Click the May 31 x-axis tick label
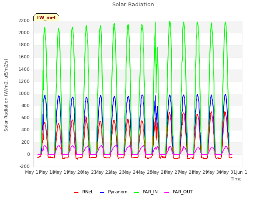Viewport: 267px width, 200px height. (x=228, y=172)
